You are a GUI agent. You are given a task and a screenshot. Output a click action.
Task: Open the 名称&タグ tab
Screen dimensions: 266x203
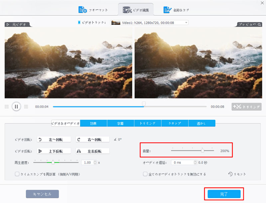(176, 10)
